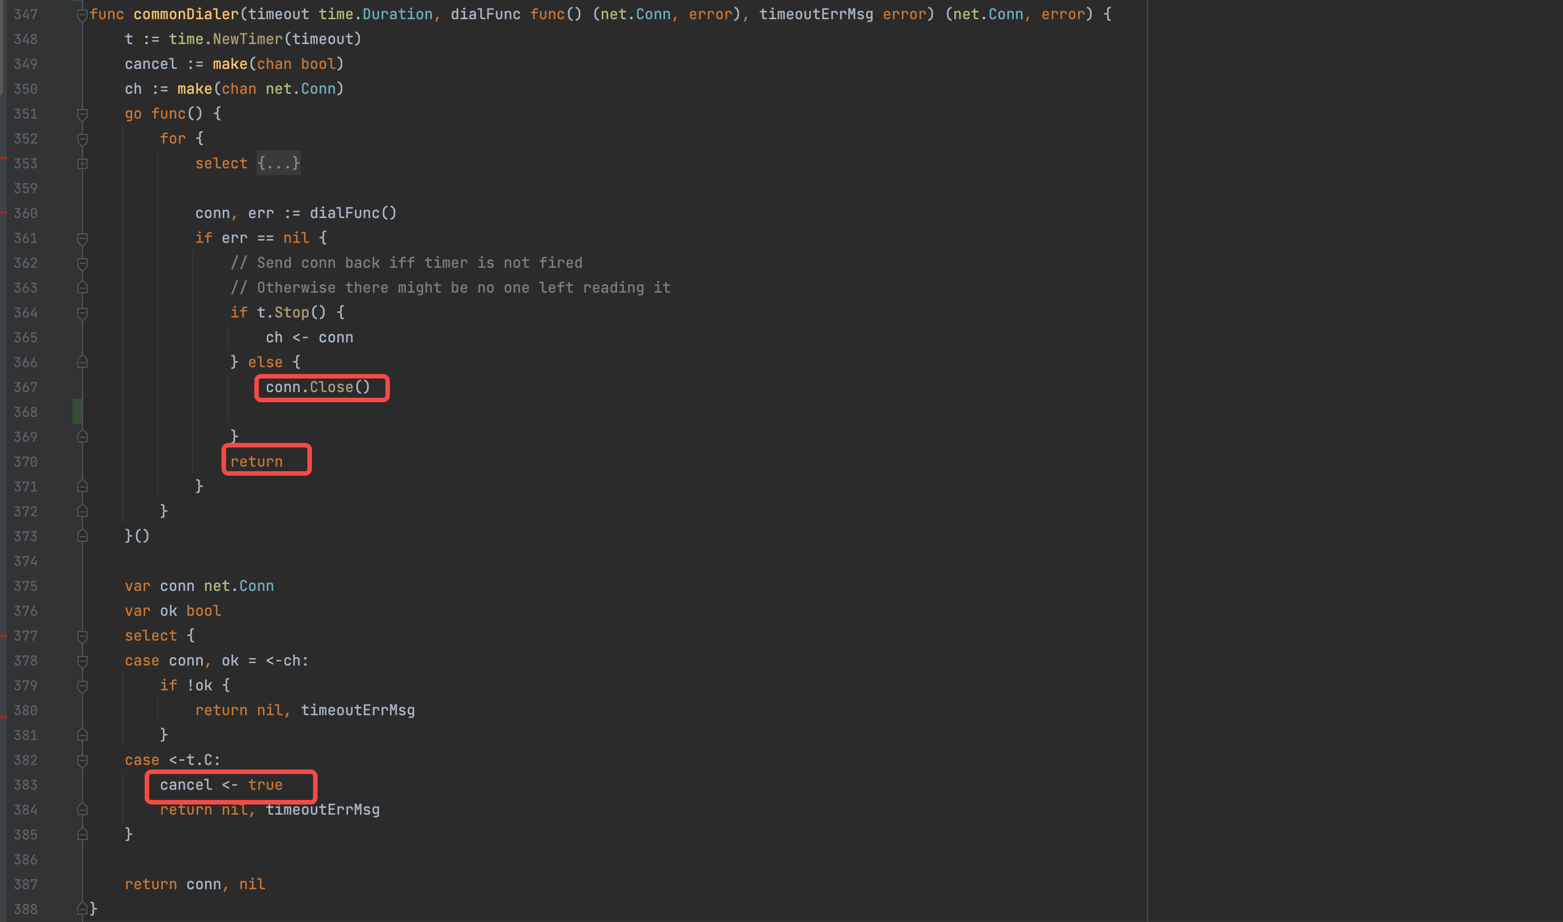Click the fold marker beside line 363 comment
This screenshot has height=922, width=1563.
(82, 288)
